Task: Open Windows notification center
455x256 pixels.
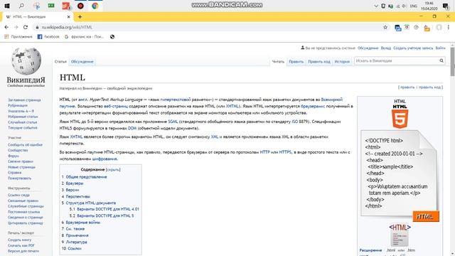Action: (446, 6)
